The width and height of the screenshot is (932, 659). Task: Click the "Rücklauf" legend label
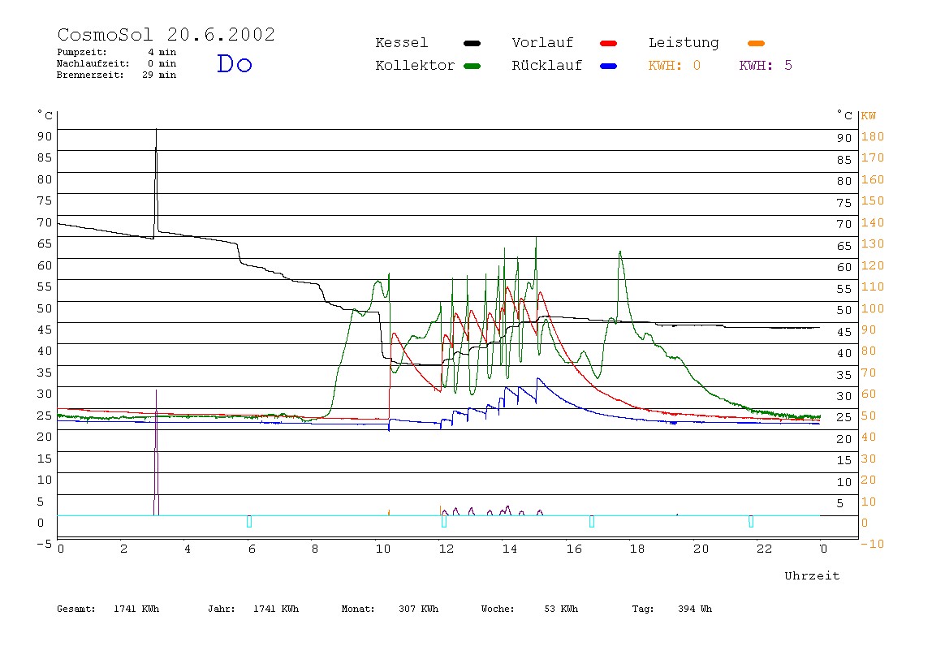[x=547, y=66]
